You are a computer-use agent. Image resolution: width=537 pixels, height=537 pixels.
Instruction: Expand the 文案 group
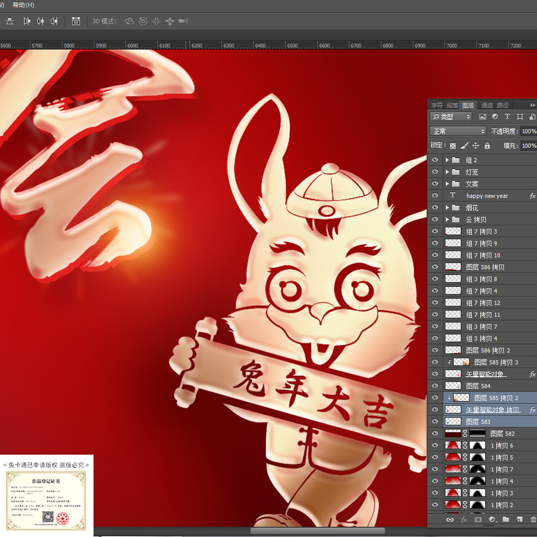pos(447,184)
